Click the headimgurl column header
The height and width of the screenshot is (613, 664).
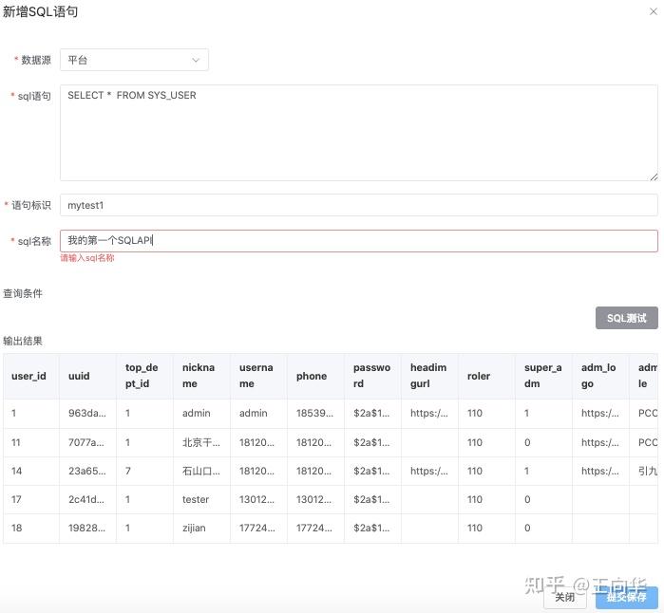(x=428, y=376)
